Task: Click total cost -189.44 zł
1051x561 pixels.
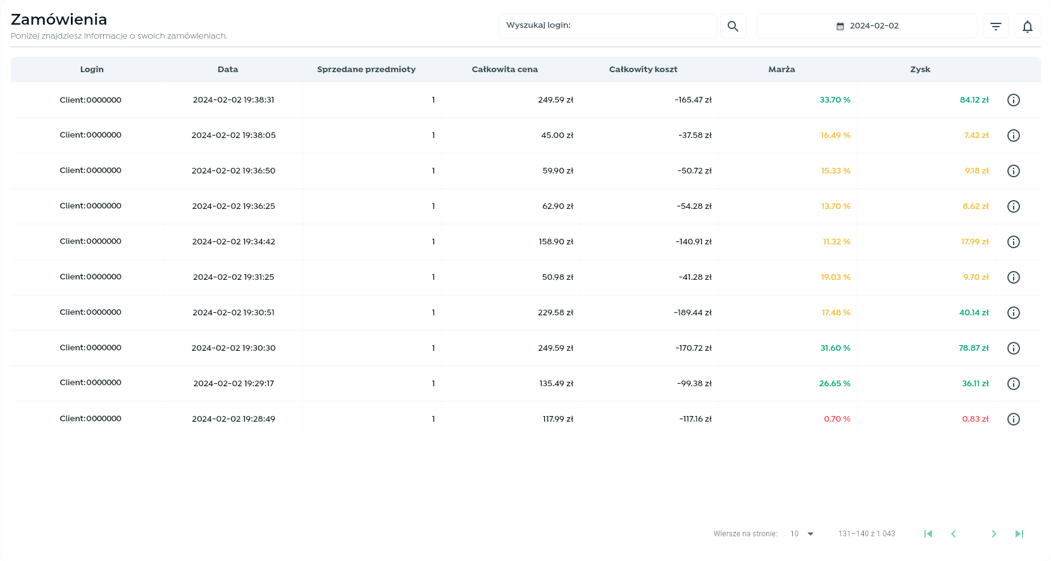Action: tap(693, 313)
